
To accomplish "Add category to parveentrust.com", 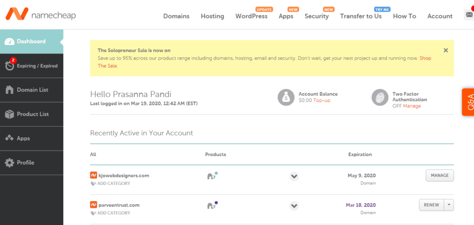I will pos(110,213).
